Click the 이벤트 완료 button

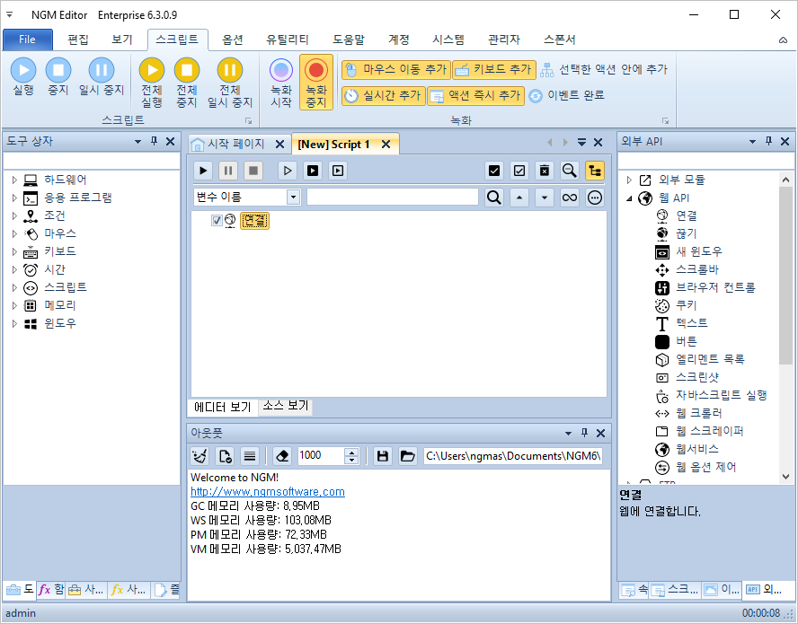566,95
